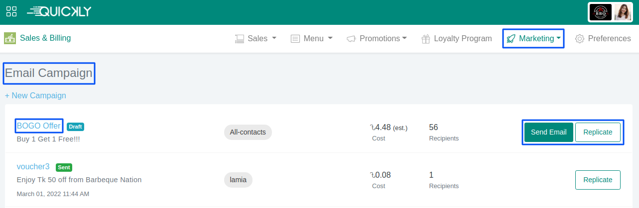Click the Loyalty Program gift icon

tap(426, 39)
